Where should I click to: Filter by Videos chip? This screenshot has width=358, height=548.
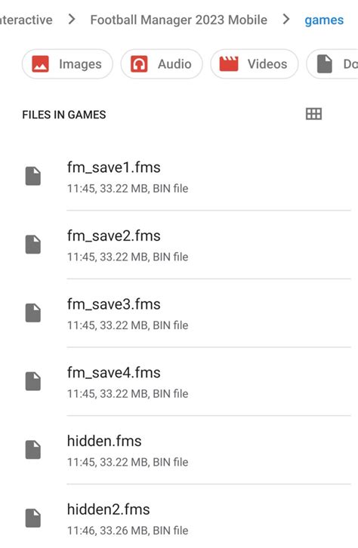[255, 64]
